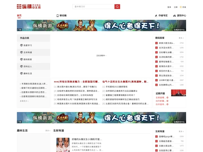
Task: Open 白凉粉真的那… article
Action: [166, 57]
